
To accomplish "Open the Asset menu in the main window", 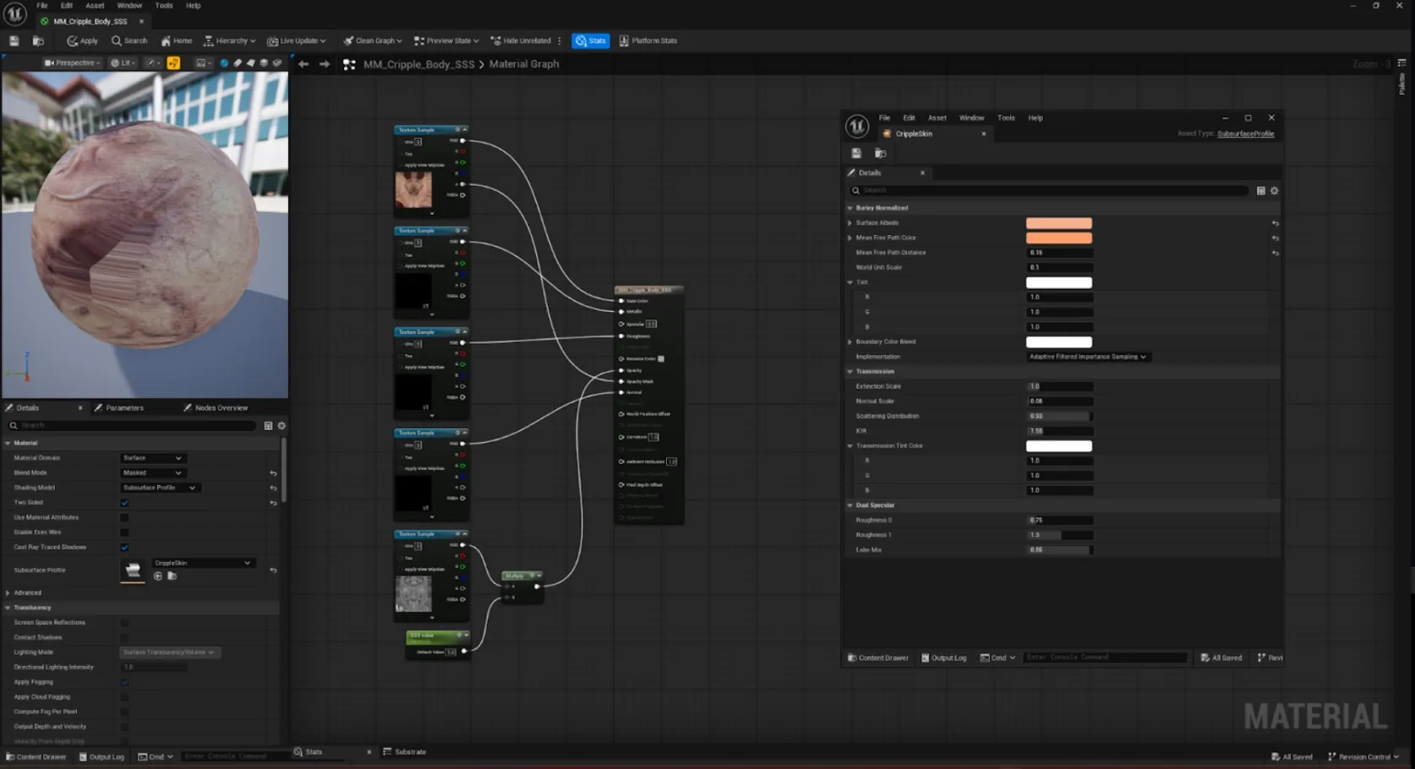I will [x=95, y=5].
